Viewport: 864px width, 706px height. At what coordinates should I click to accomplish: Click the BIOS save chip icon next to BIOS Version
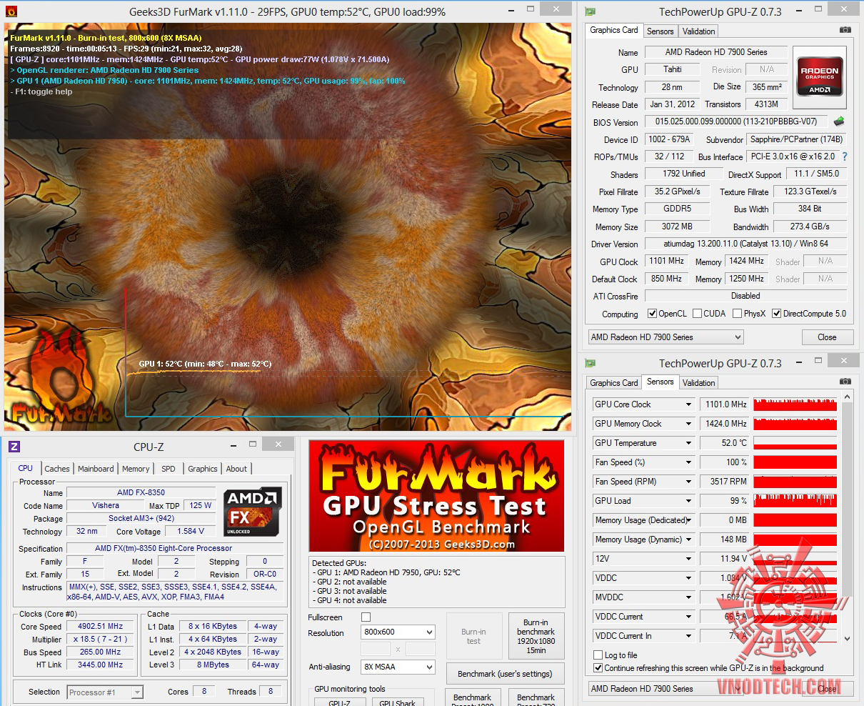pos(839,121)
